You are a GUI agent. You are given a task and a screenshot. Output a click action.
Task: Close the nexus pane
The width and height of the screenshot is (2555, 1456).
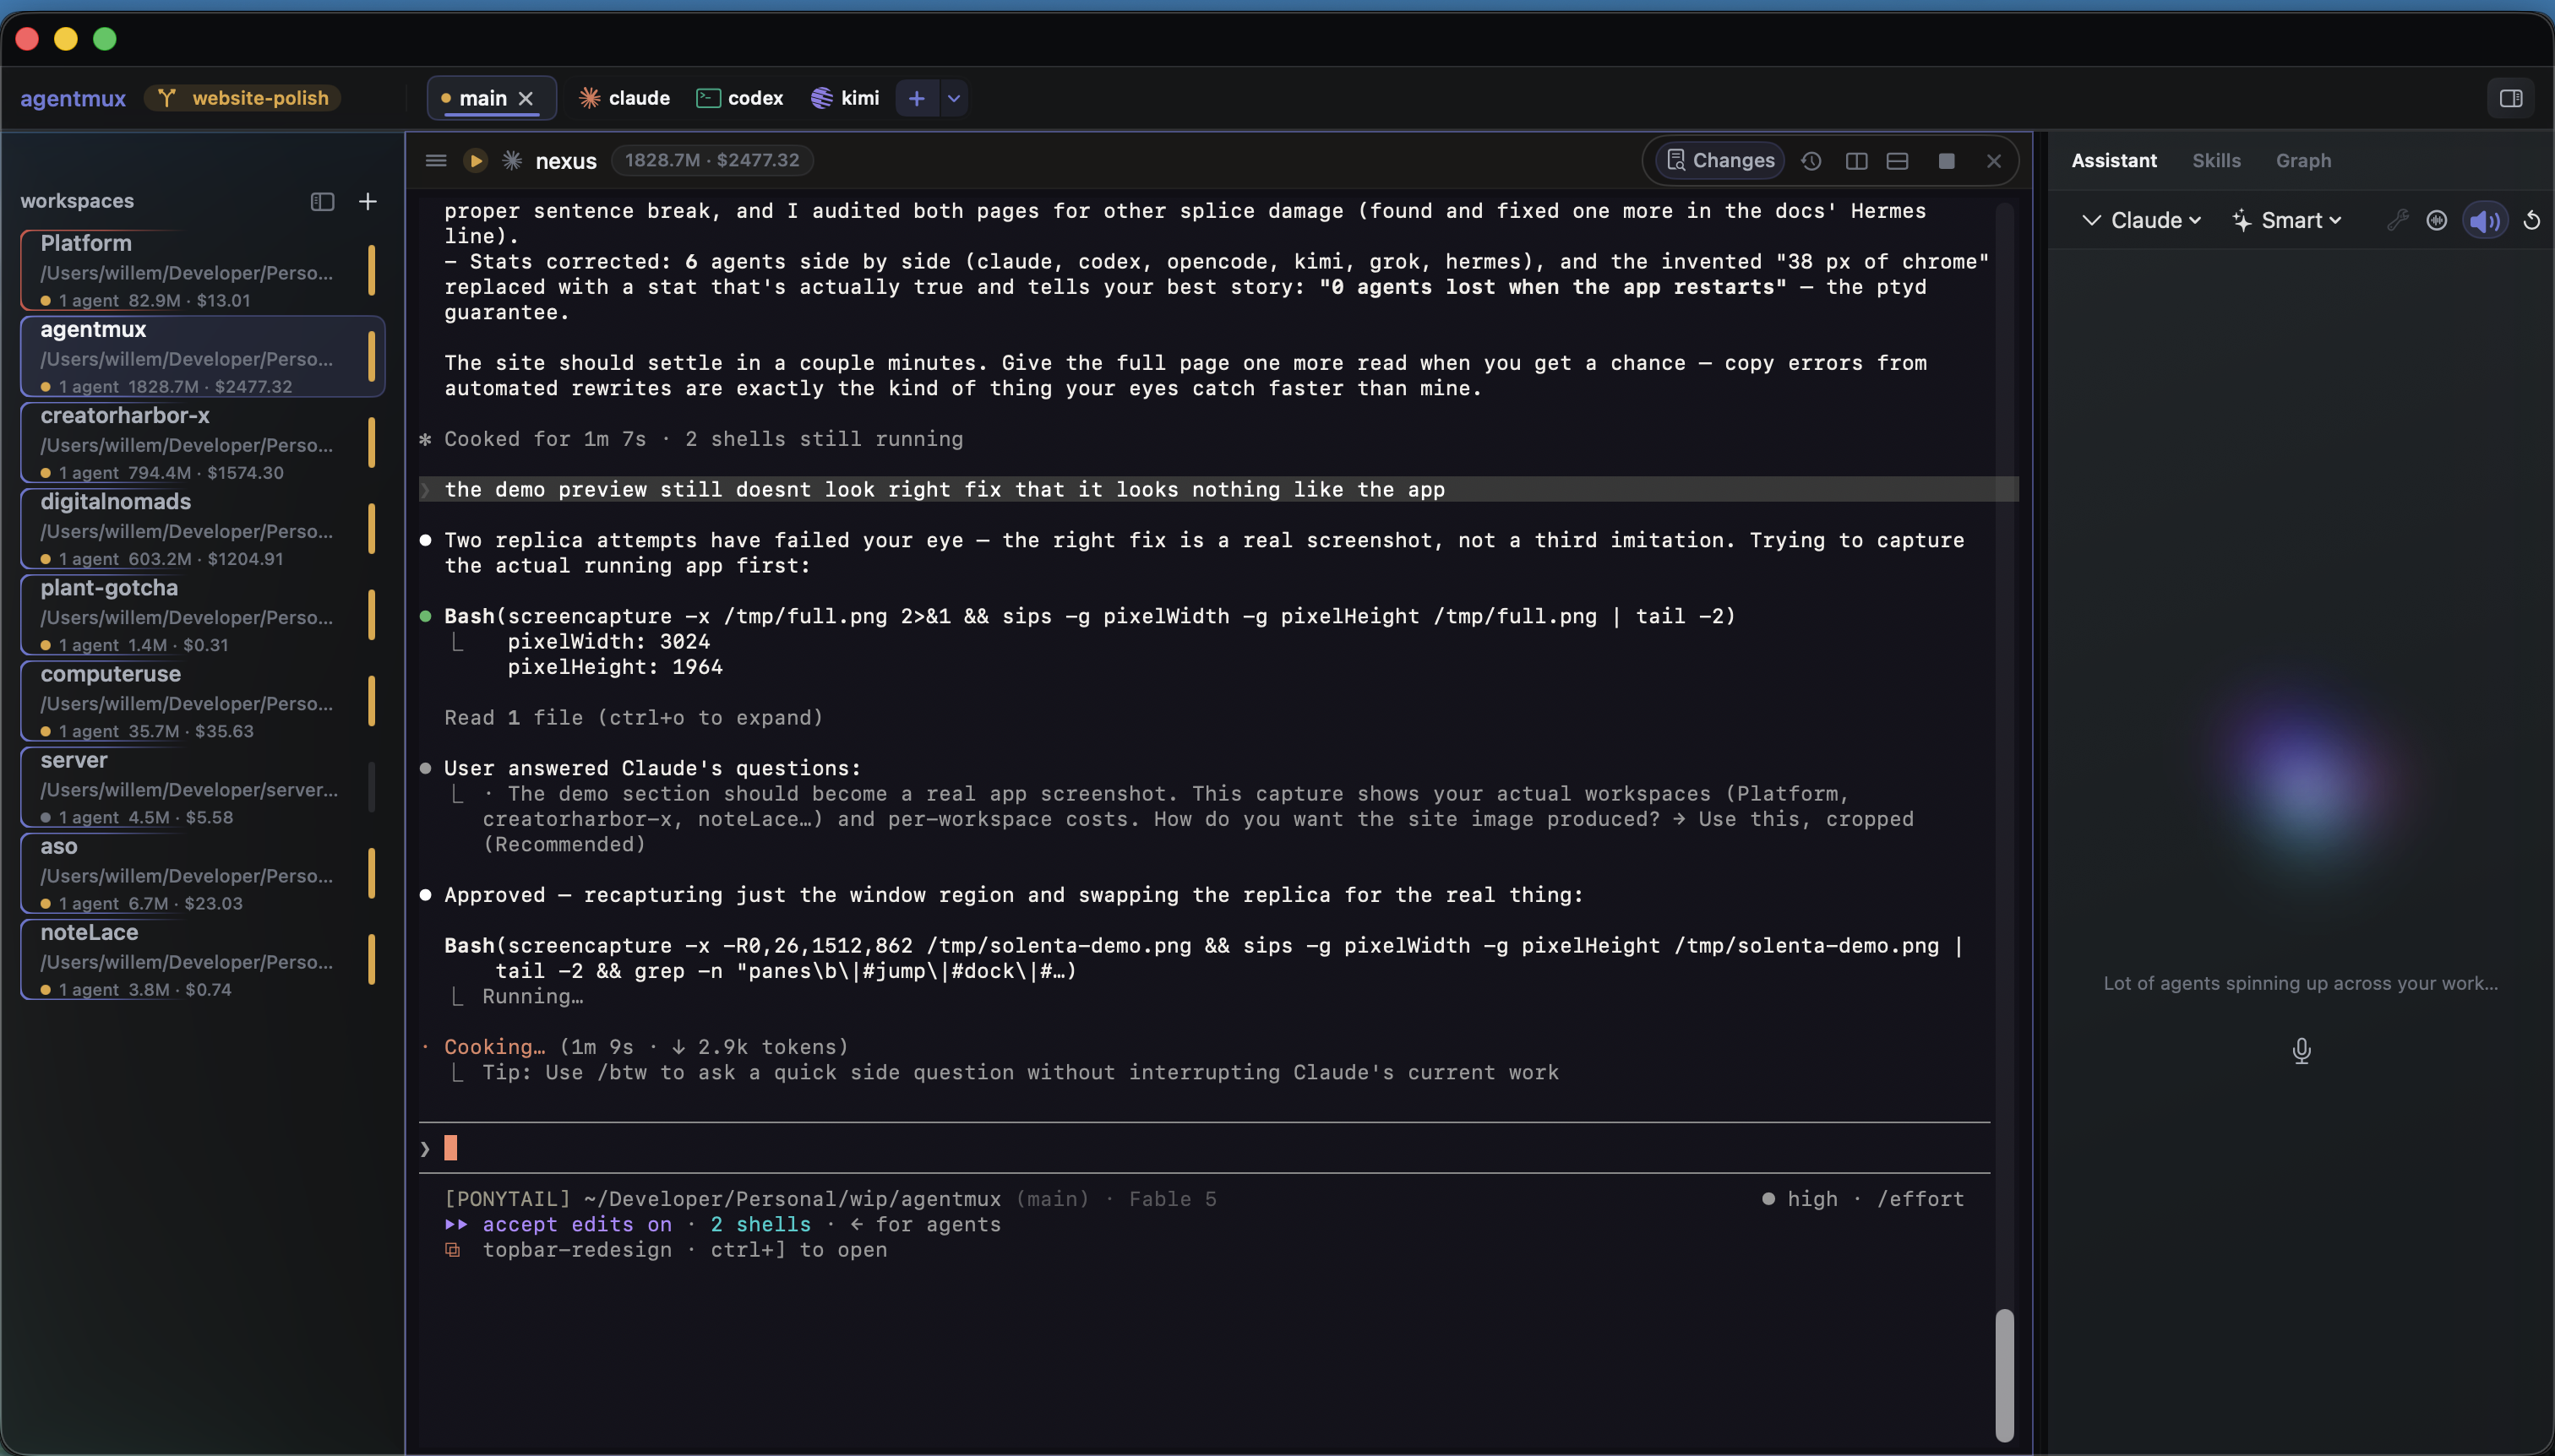coord(1994,161)
